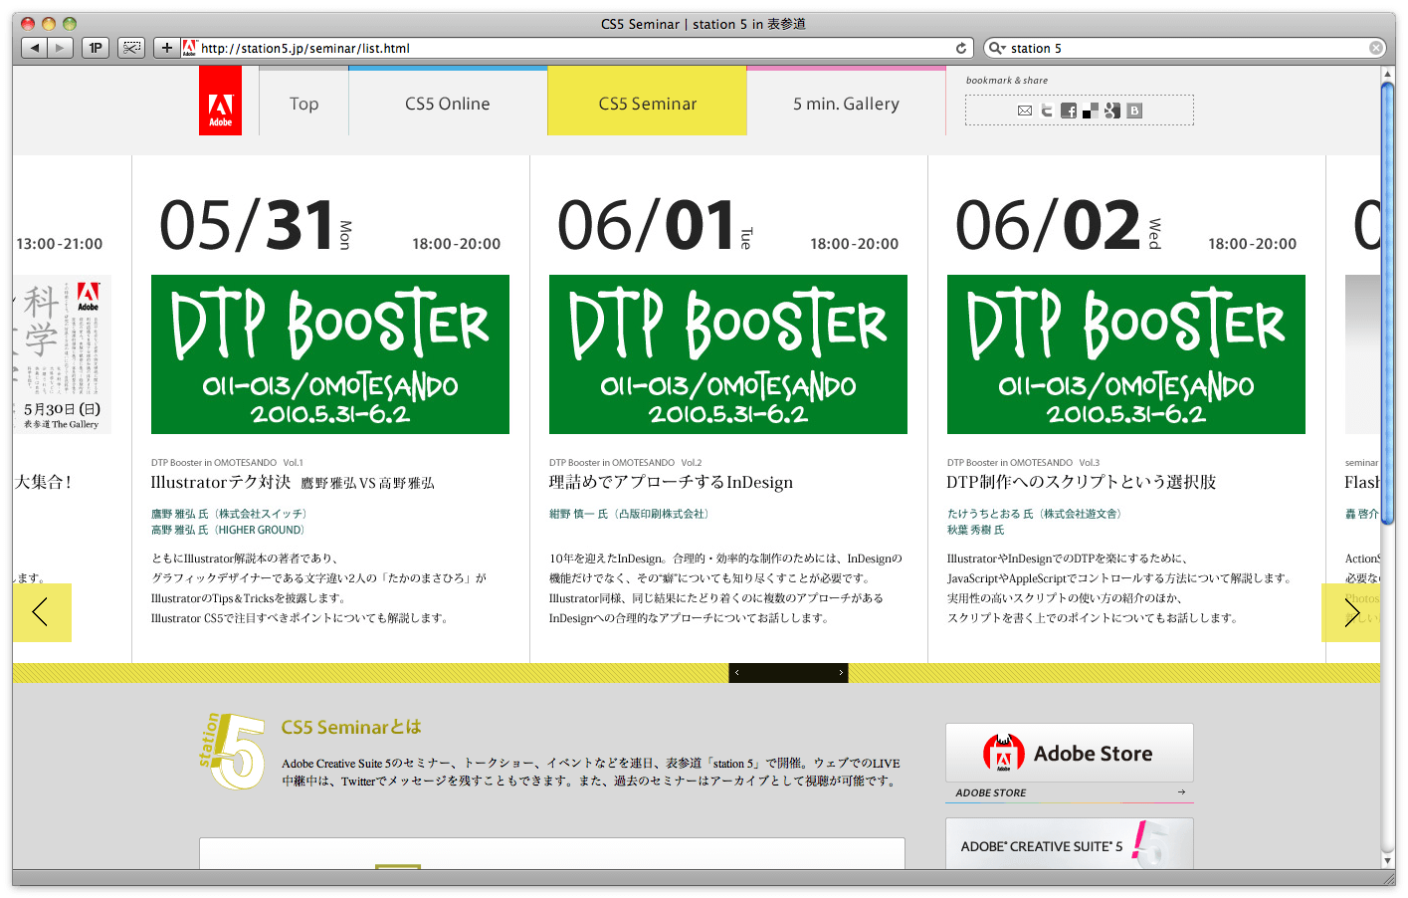
Task: Click the 13:00-21:00 time text
Action: click(60, 244)
